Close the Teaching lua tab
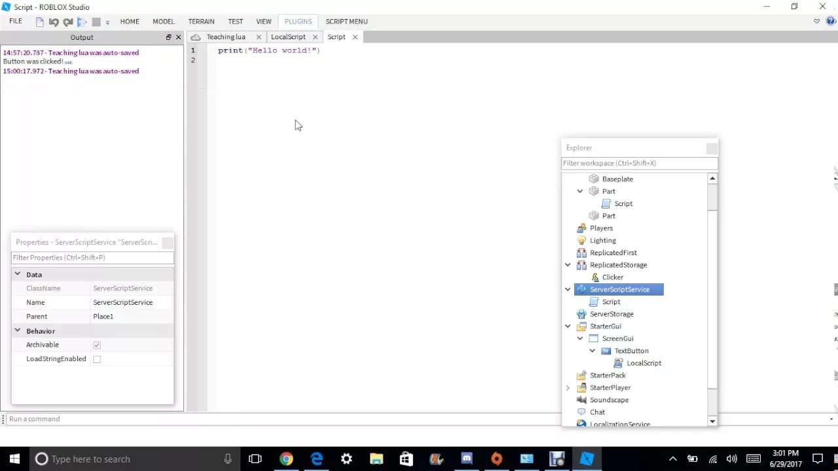The height and width of the screenshot is (471, 838). [259, 37]
